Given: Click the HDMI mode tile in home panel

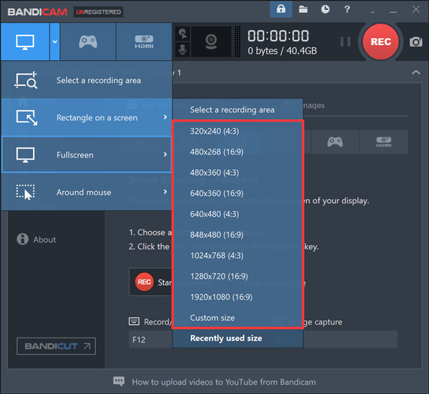Looking at the screenshot, I should (383, 142).
